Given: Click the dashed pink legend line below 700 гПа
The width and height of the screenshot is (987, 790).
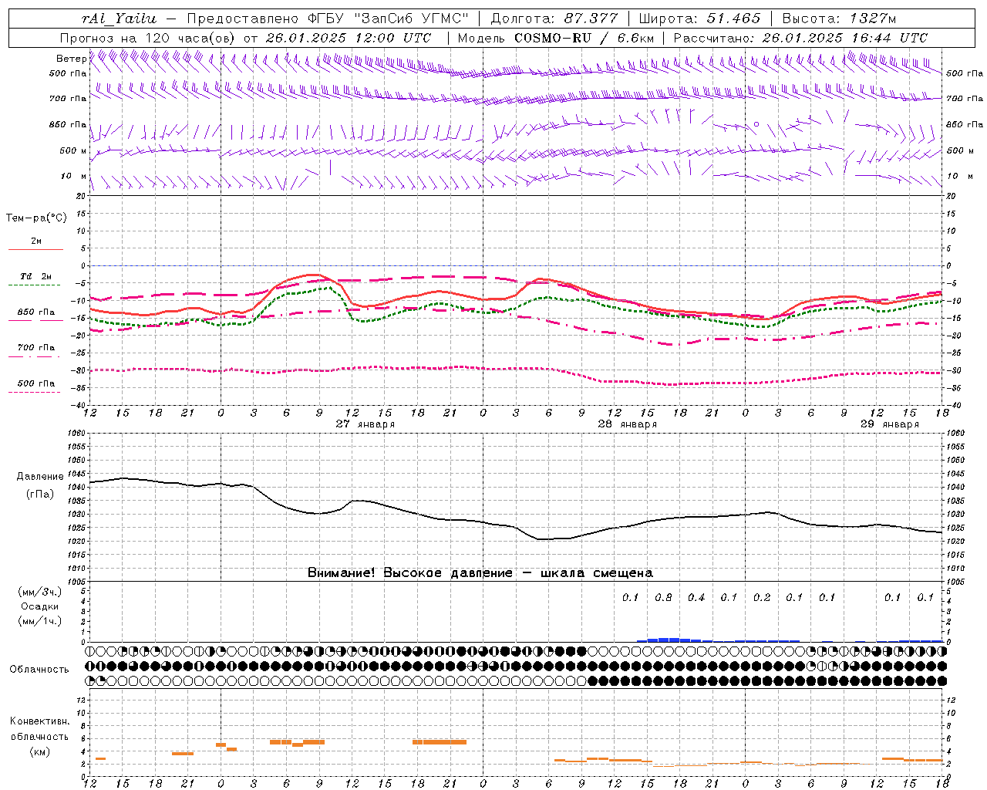Looking at the screenshot, I should (35, 356).
